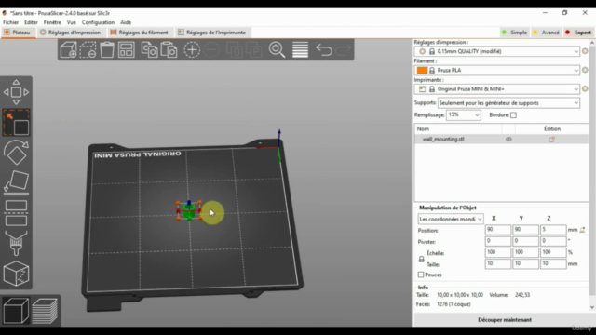596x335 pixels.
Task: Click the edit icon for wall_mounting.stl
Action: pos(552,140)
